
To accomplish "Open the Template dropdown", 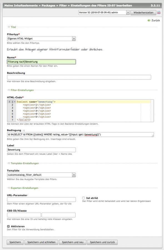I will pos(41,175).
